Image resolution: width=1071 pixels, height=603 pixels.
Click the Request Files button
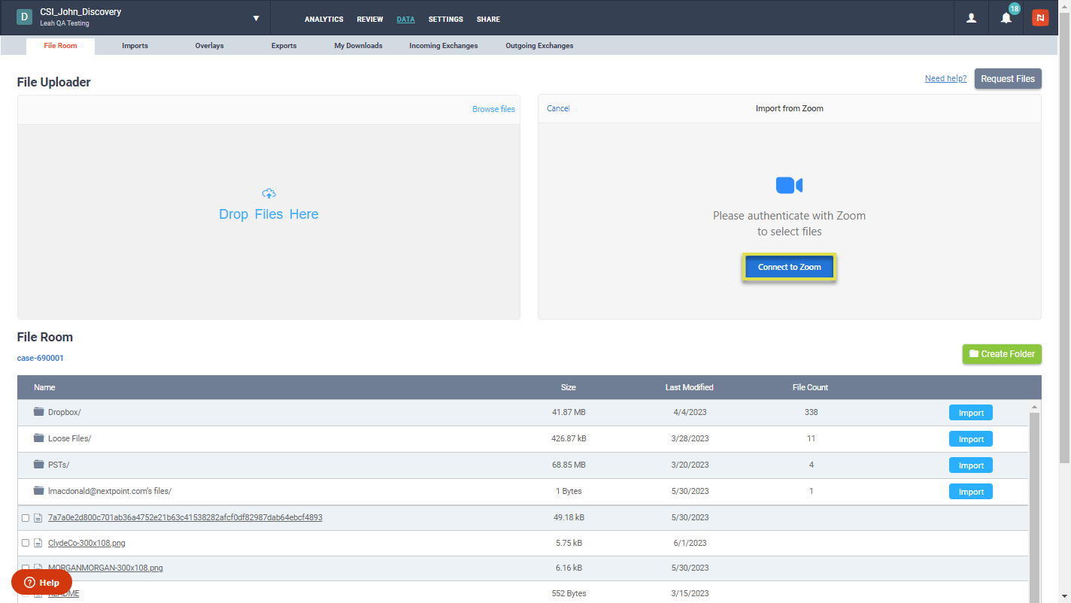(1008, 78)
